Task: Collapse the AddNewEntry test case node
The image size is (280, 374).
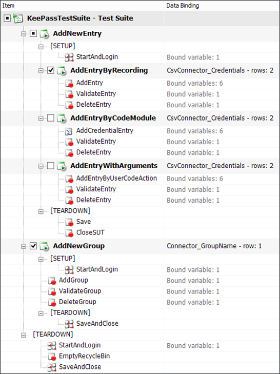Action: click(x=24, y=34)
